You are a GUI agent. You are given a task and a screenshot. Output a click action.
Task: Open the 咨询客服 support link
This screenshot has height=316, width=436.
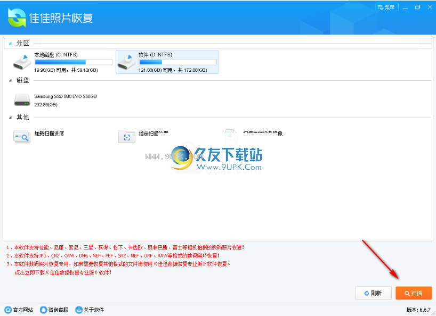coord(54,310)
